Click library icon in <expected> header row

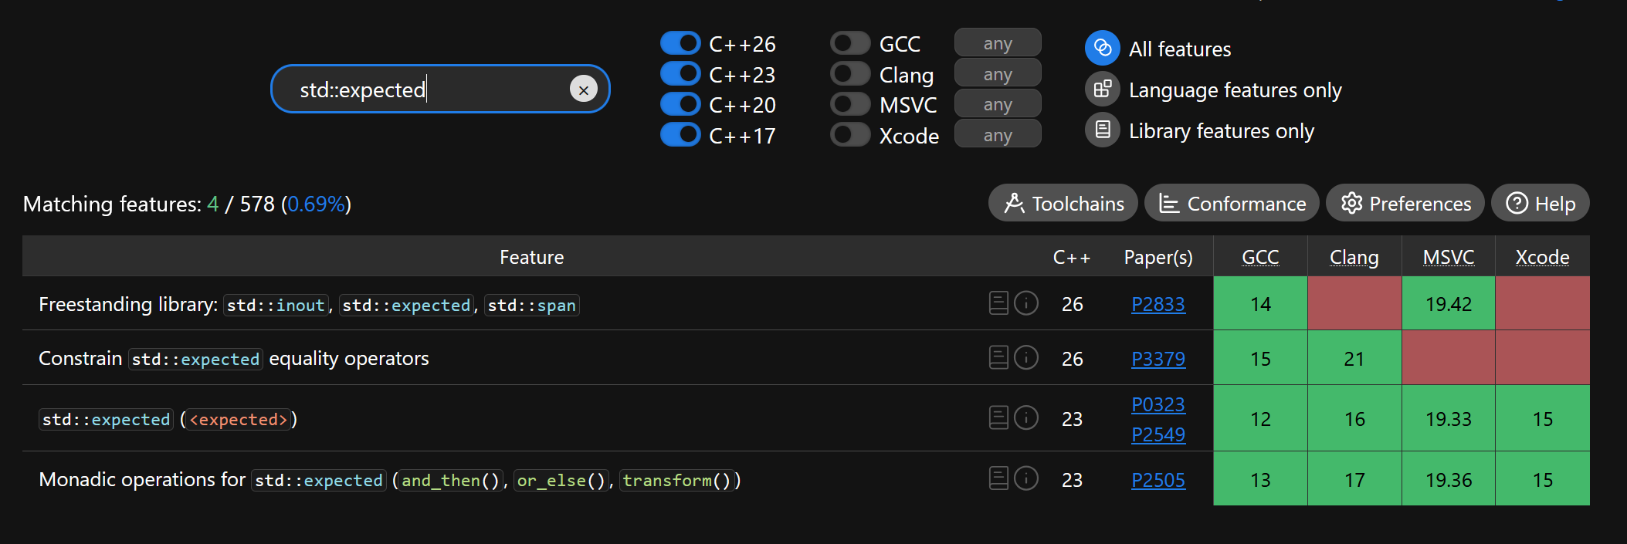998,417
